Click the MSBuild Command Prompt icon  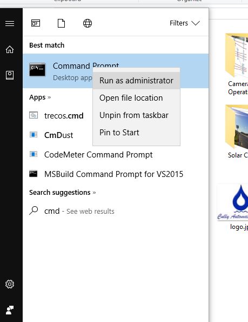coord(33,174)
